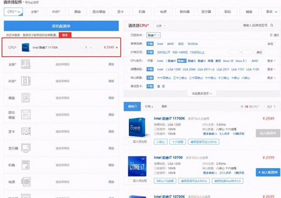
Task: Remove the 酷睿i7 selected condition tag
Action: [158, 35]
